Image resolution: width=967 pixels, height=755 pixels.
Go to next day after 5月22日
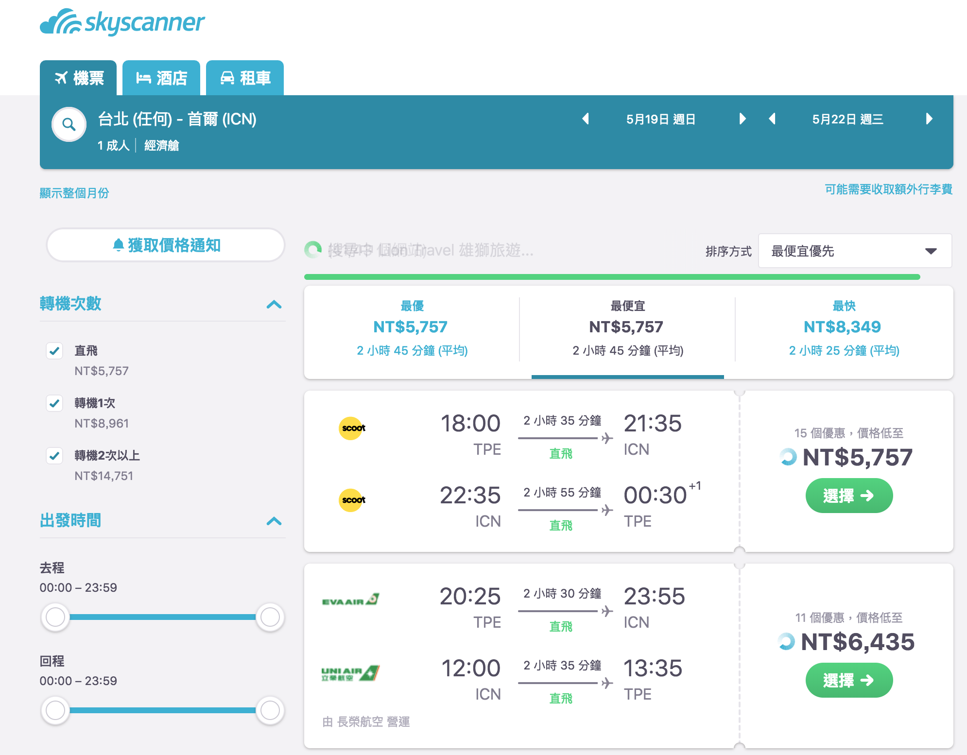[929, 119]
